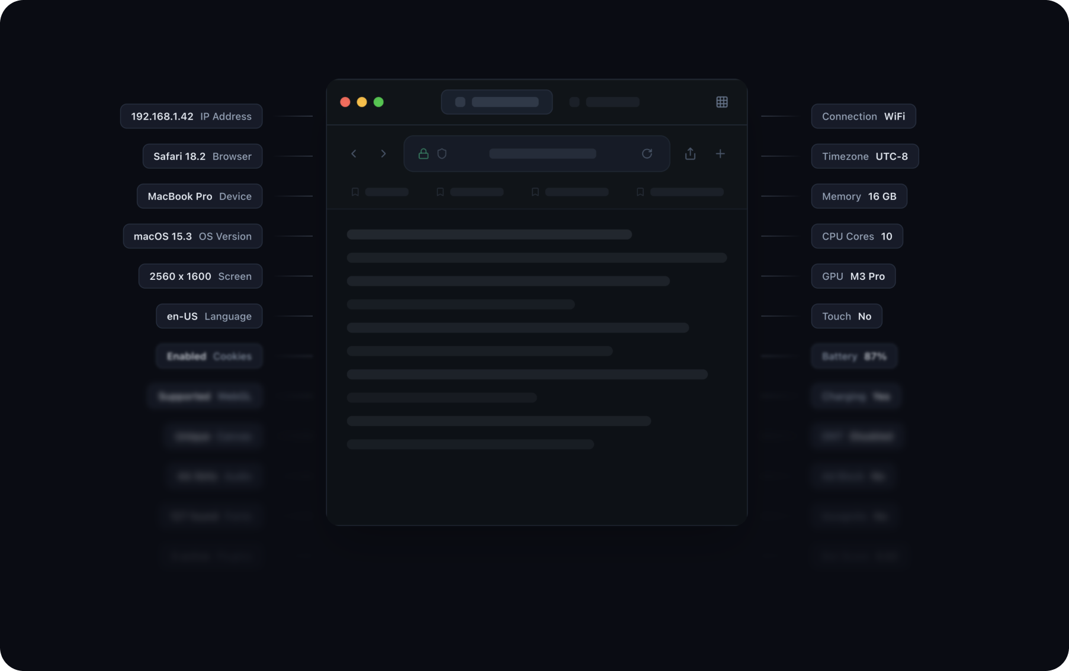The image size is (1069, 671).
Task: Reload the page with refresh icon
Action: [x=647, y=154]
